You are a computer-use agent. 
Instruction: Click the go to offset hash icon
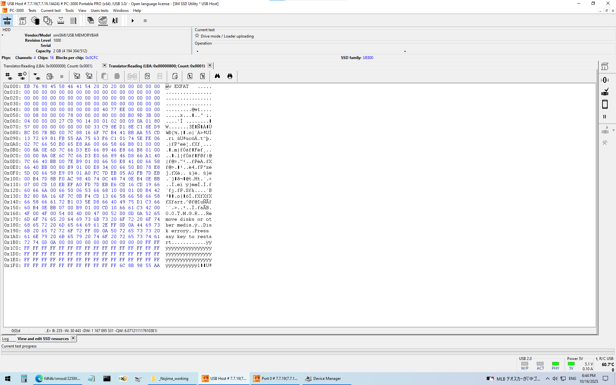click(9, 76)
